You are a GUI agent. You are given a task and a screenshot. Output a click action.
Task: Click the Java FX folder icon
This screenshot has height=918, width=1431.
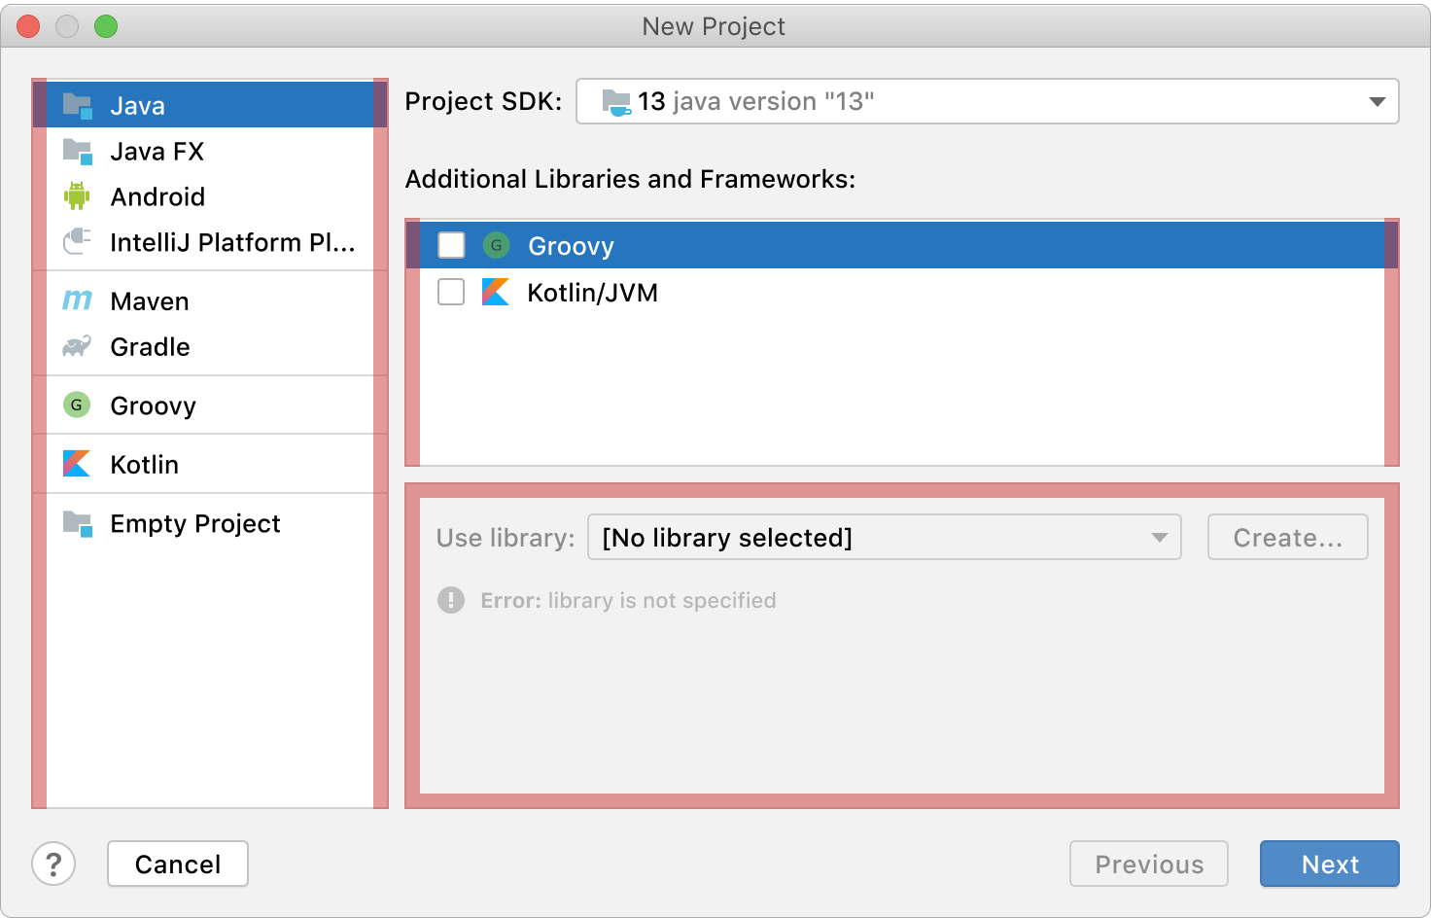(x=77, y=152)
